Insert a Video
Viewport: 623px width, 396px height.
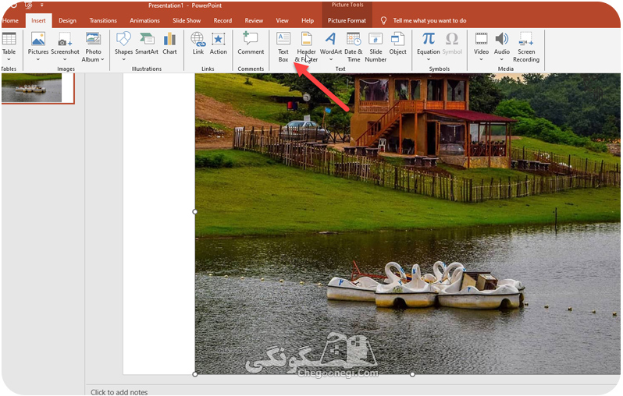[481, 38]
